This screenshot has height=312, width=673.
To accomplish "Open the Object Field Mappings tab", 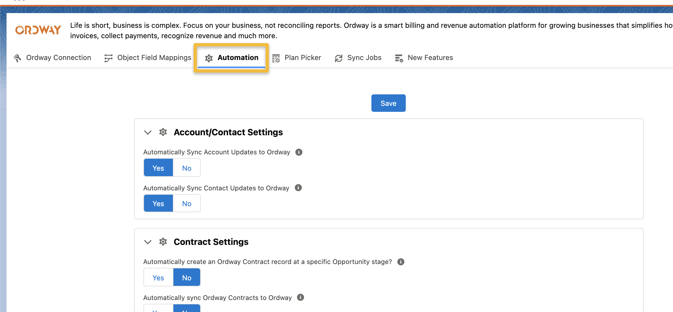I will 148,58.
